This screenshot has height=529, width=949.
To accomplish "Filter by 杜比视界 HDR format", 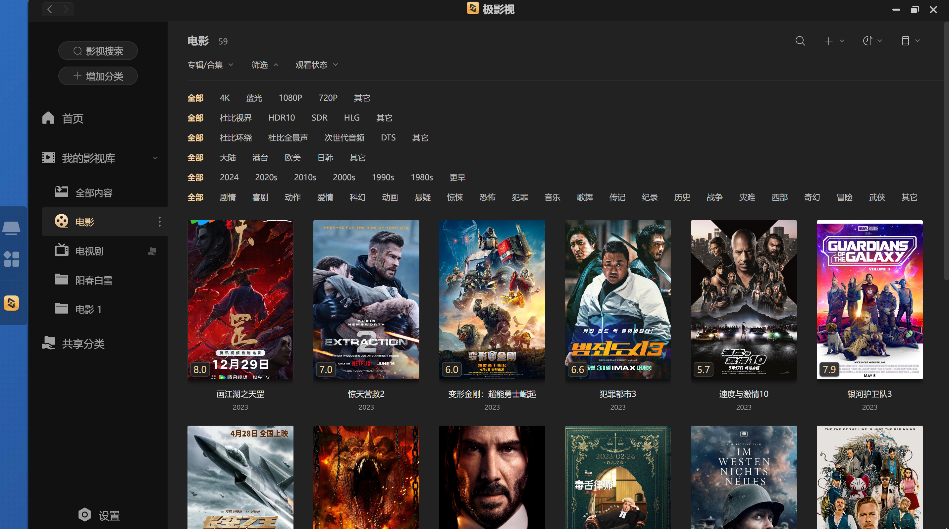I will click(x=236, y=118).
